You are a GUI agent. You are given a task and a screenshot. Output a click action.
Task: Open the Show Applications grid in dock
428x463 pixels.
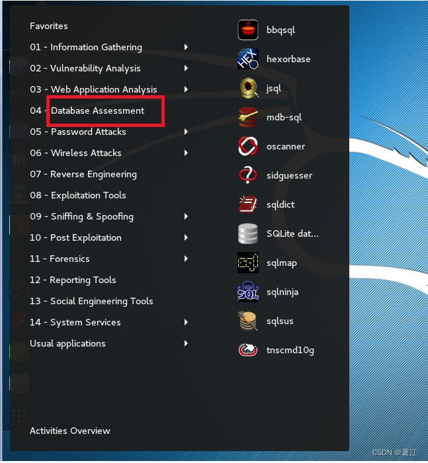tap(19, 415)
